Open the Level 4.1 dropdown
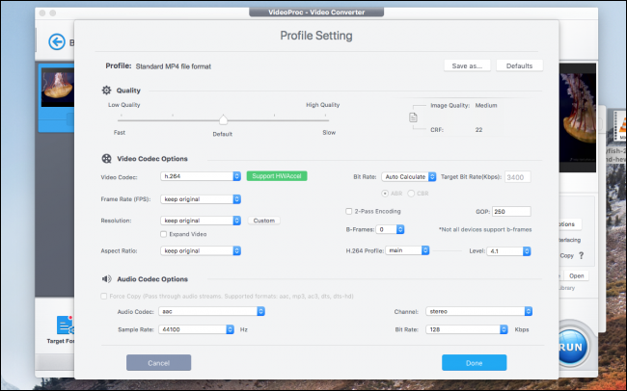 [x=508, y=251]
